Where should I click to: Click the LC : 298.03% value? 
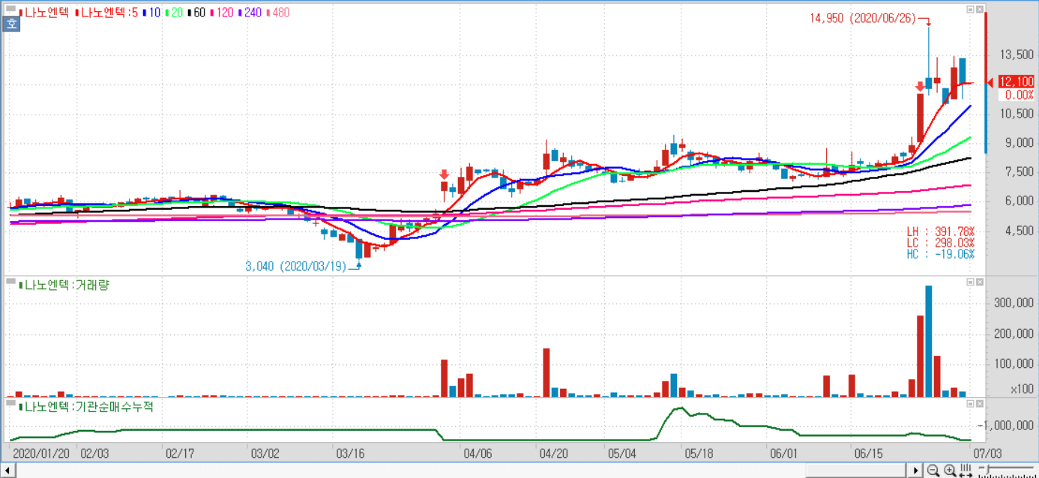coord(941,243)
